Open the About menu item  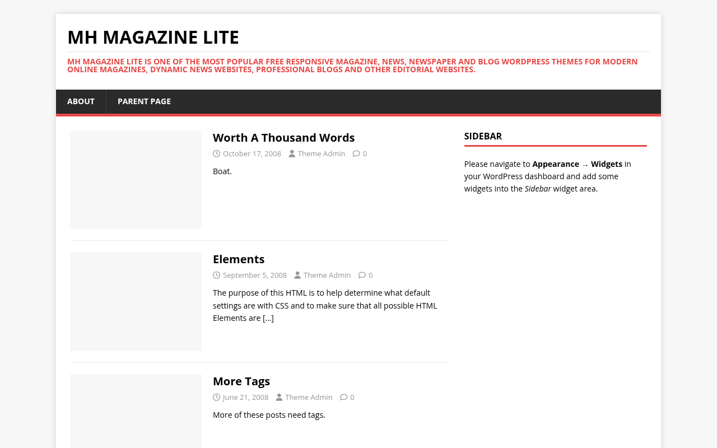81,101
